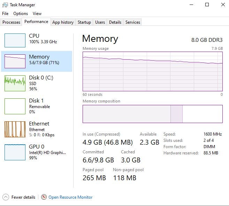Click the Cached value 3.0 GB
This screenshot has width=229, height=206.
pyautogui.click(x=131, y=160)
